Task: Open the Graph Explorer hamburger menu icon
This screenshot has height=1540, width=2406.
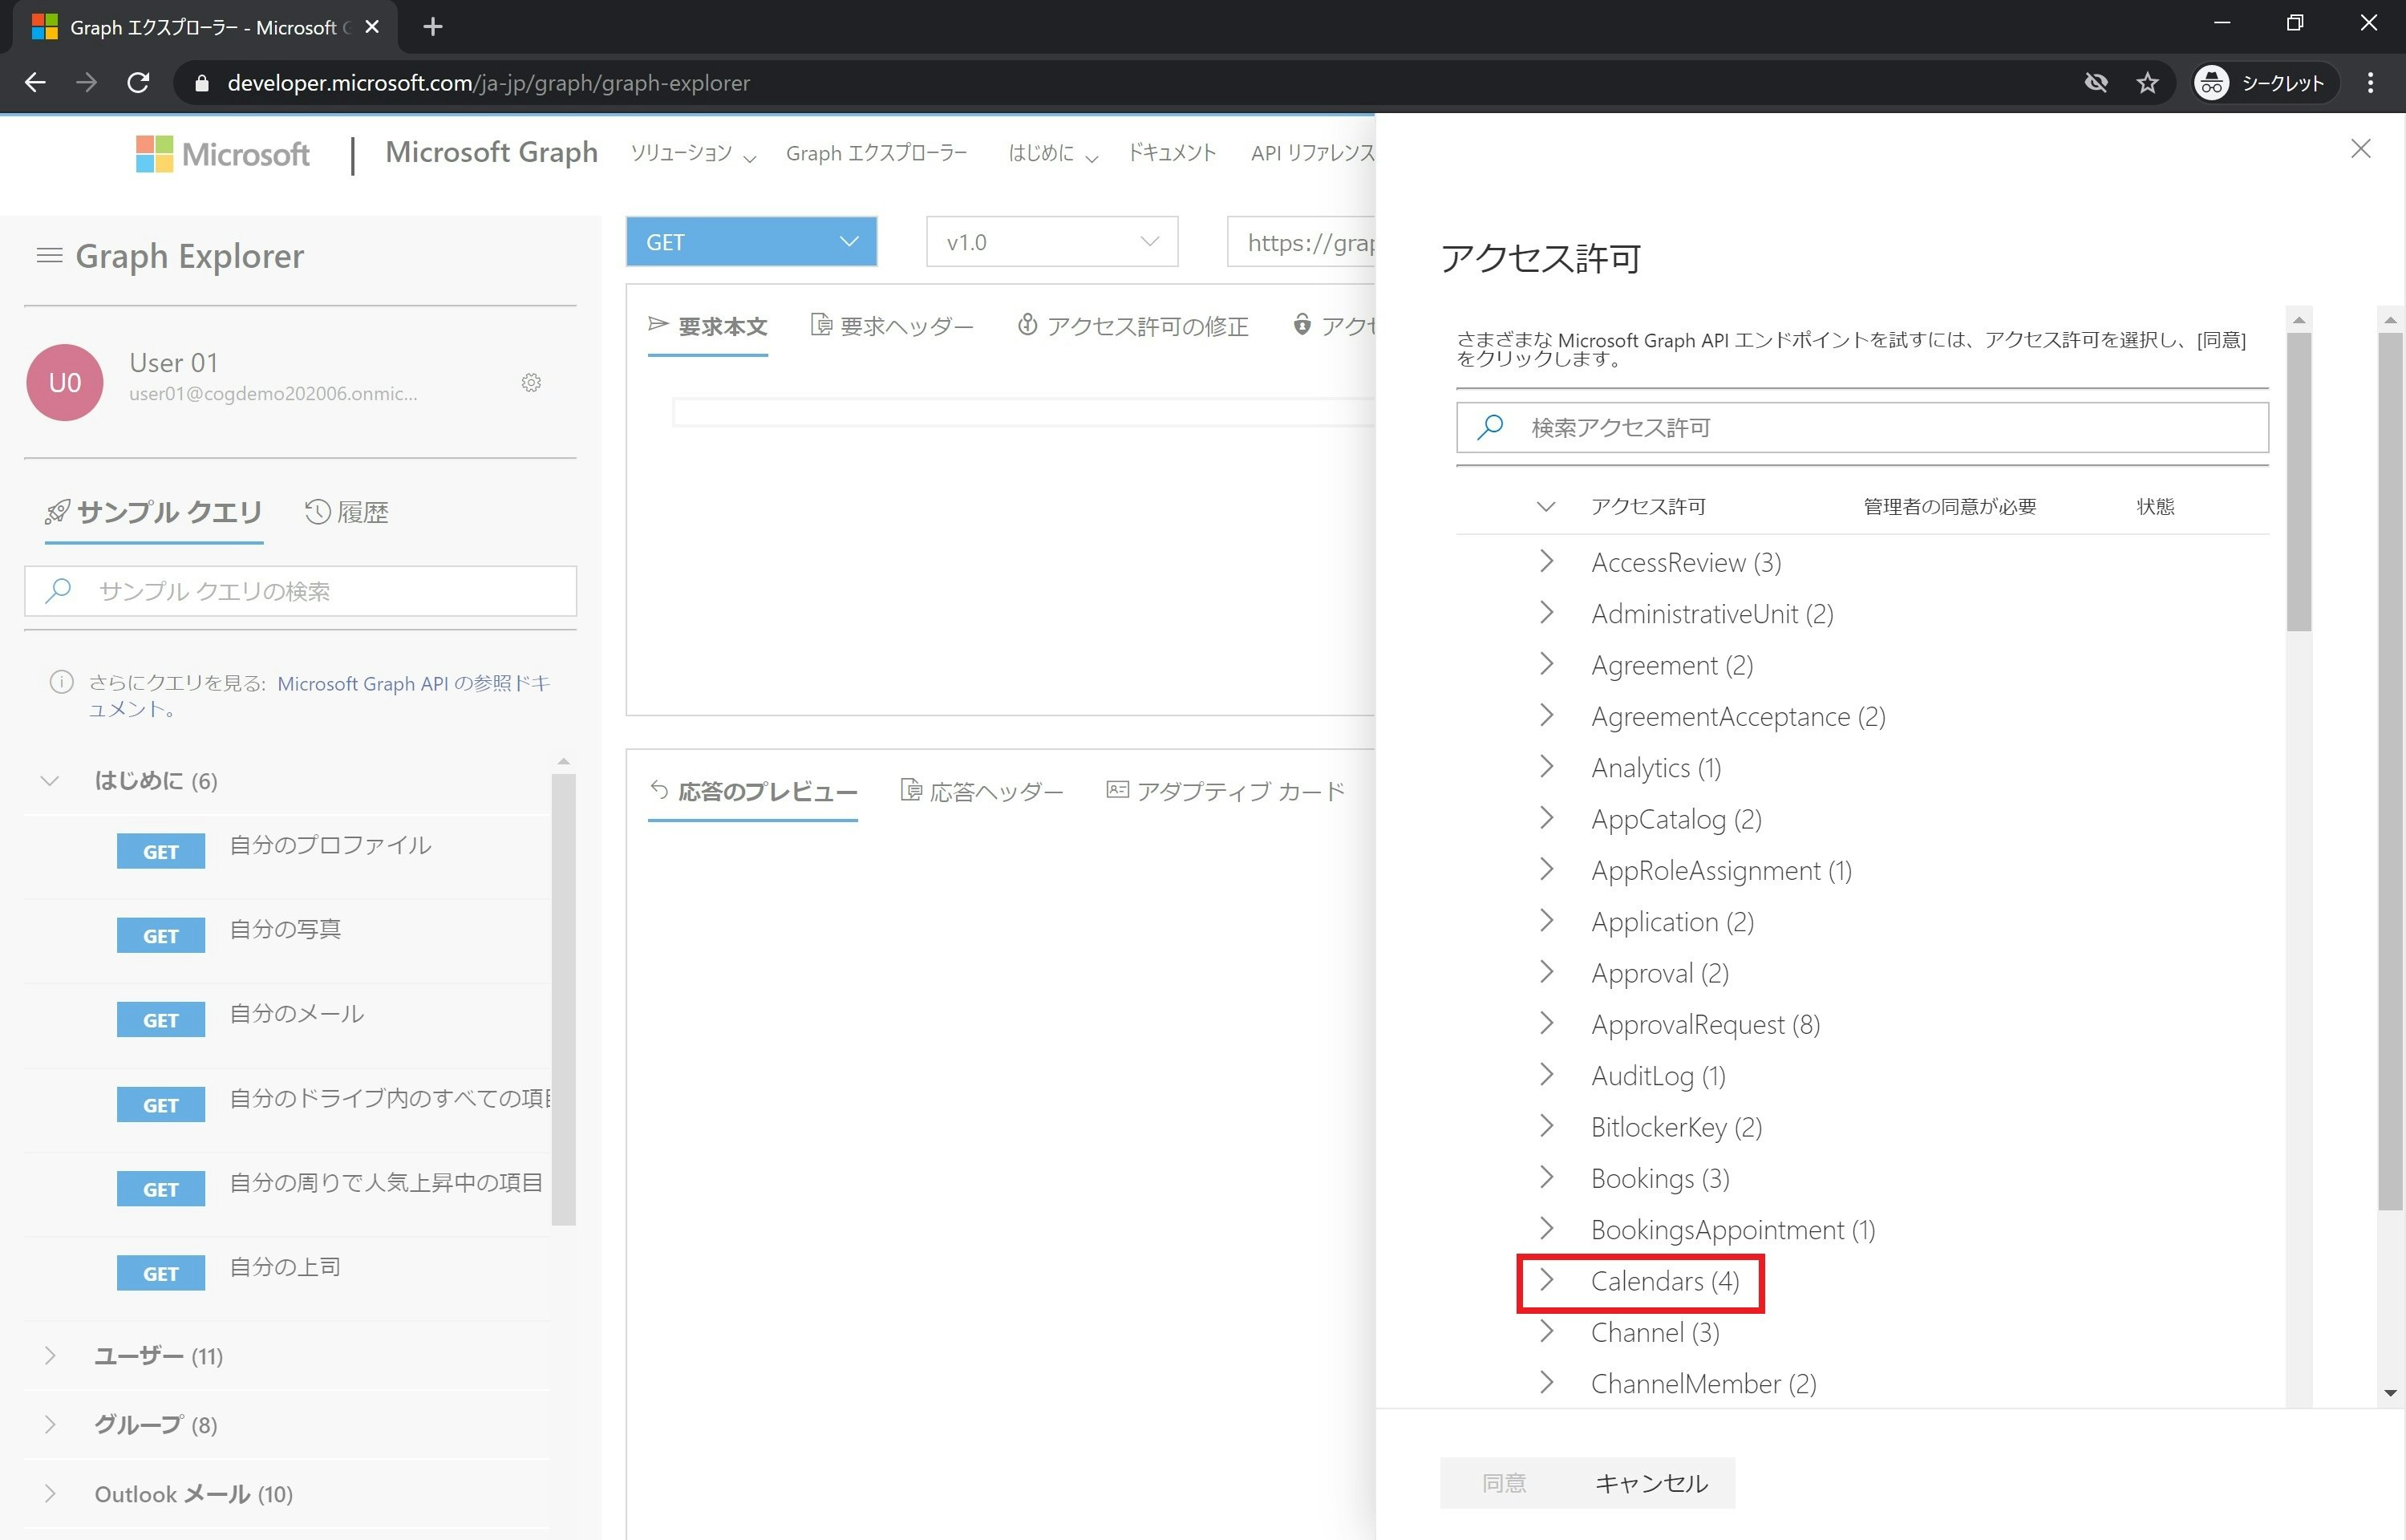Action: [x=49, y=256]
